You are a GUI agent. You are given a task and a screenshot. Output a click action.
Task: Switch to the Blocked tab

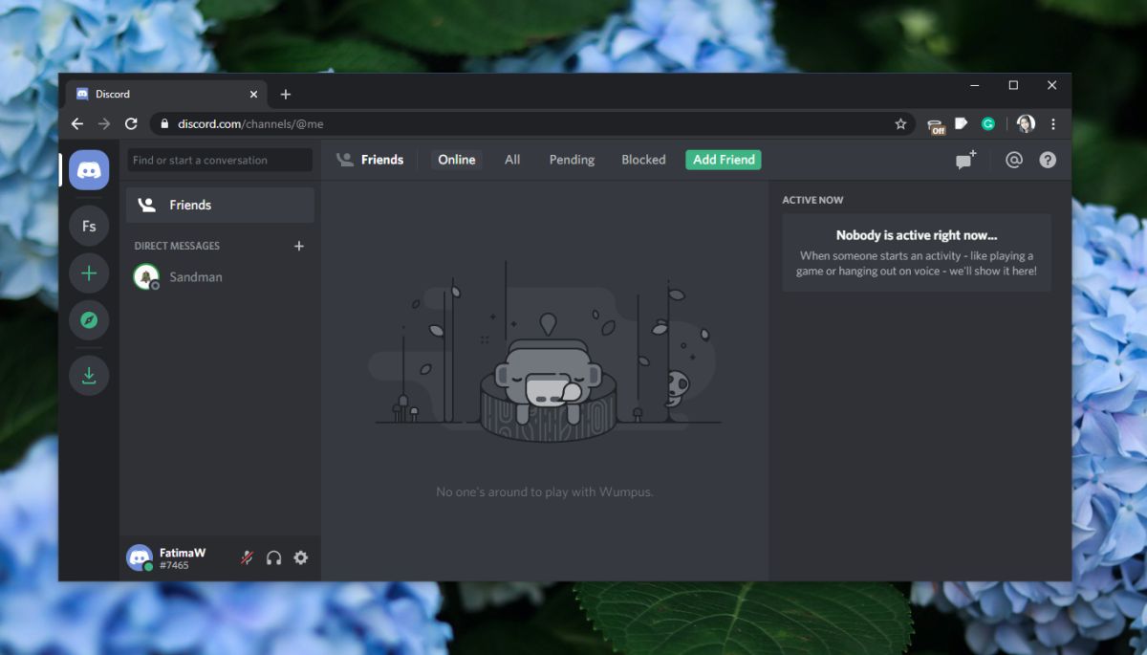point(643,160)
